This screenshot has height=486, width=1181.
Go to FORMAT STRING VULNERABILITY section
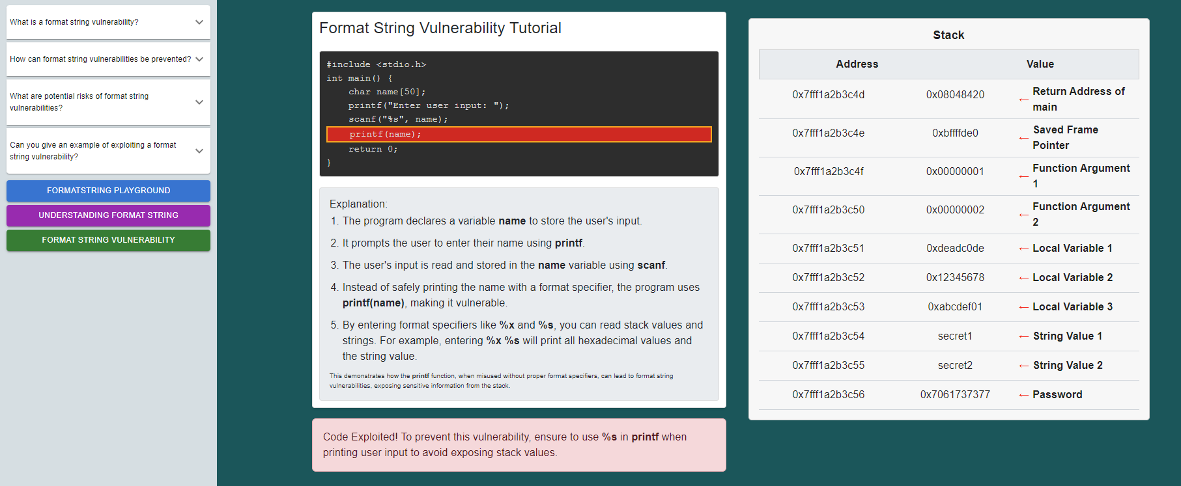coord(108,240)
